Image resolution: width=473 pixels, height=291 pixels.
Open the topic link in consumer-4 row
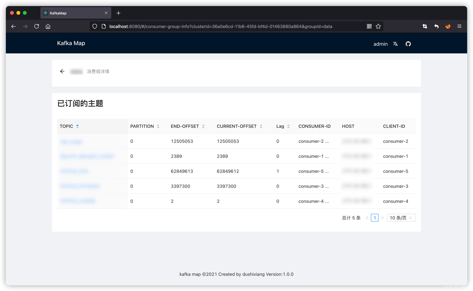coord(78,201)
